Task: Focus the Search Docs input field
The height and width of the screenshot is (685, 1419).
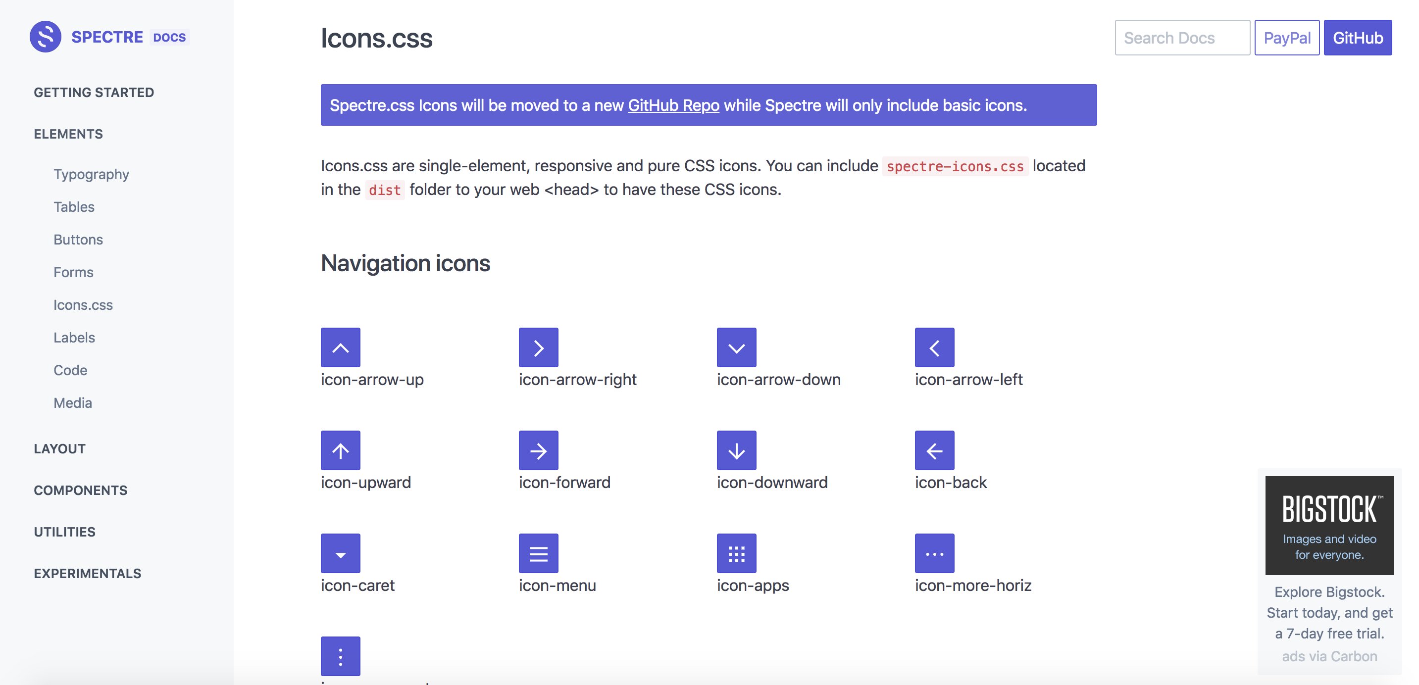Action: tap(1182, 38)
